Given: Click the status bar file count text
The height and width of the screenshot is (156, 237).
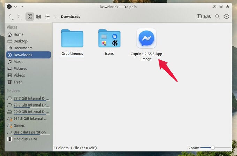Looking at the screenshot, I should (x=75, y=148).
